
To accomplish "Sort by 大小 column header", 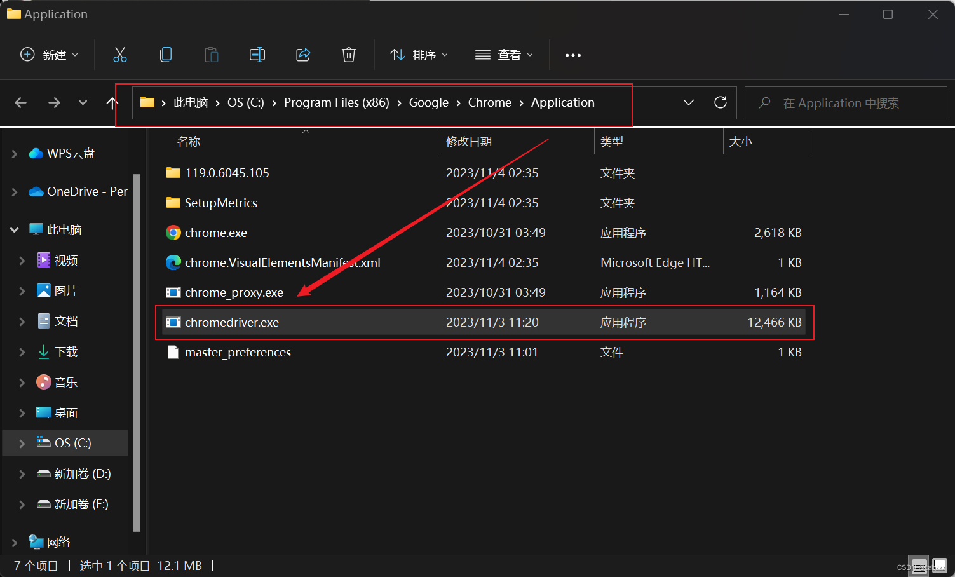I will coord(741,142).
